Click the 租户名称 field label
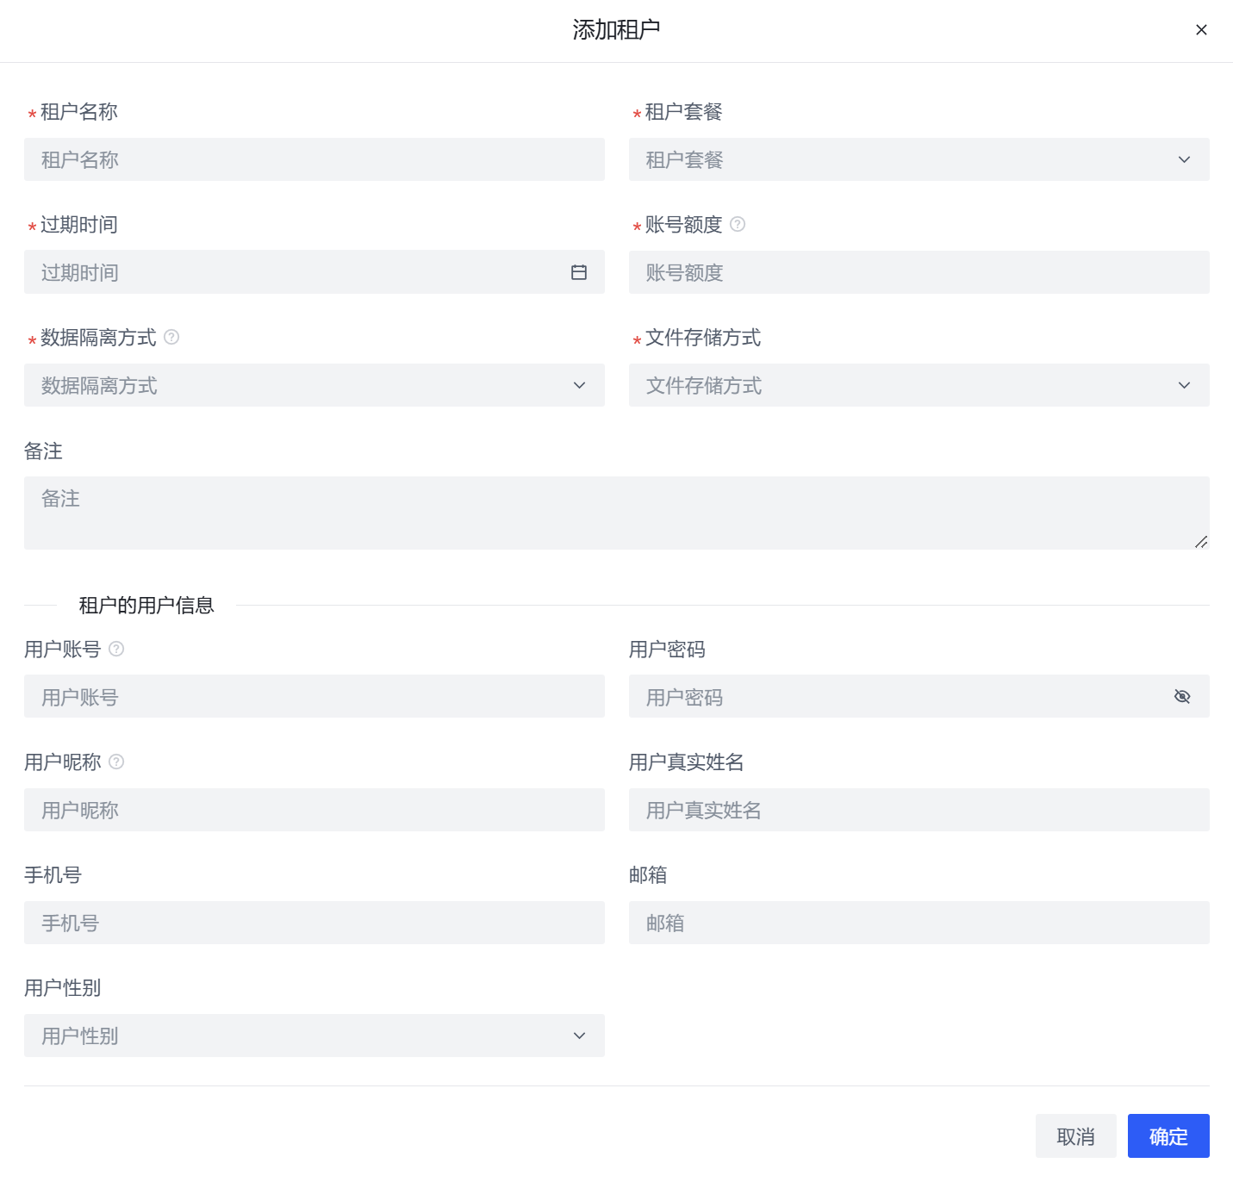 click(x=79, y=112)
